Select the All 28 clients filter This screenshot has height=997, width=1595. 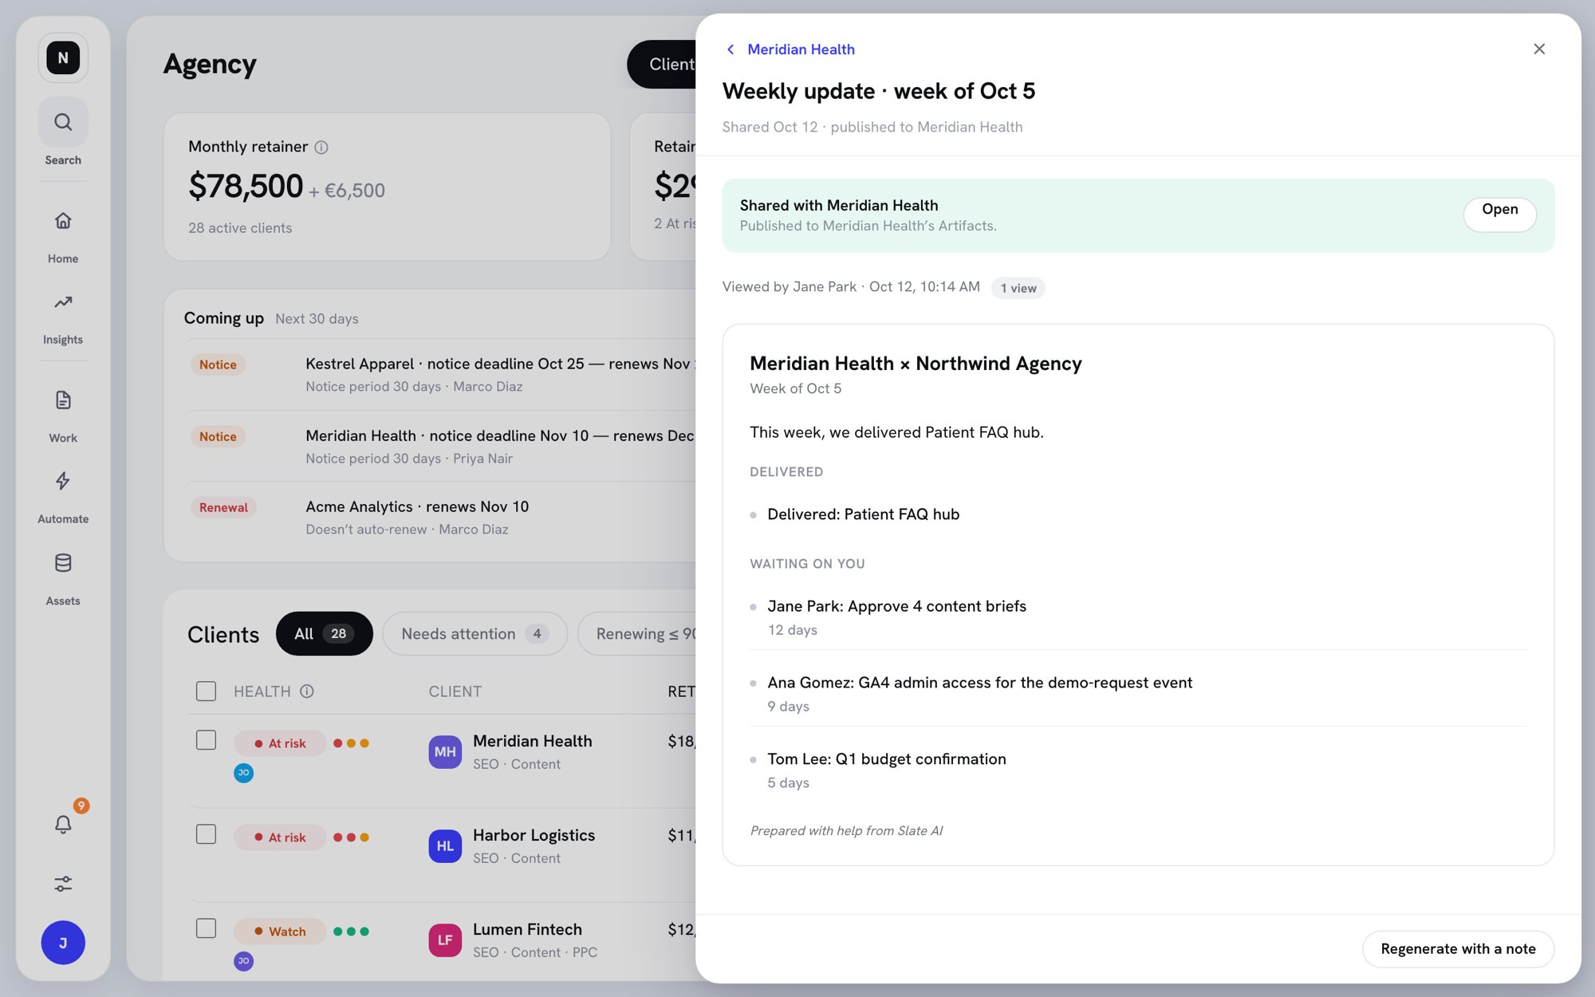325,633
